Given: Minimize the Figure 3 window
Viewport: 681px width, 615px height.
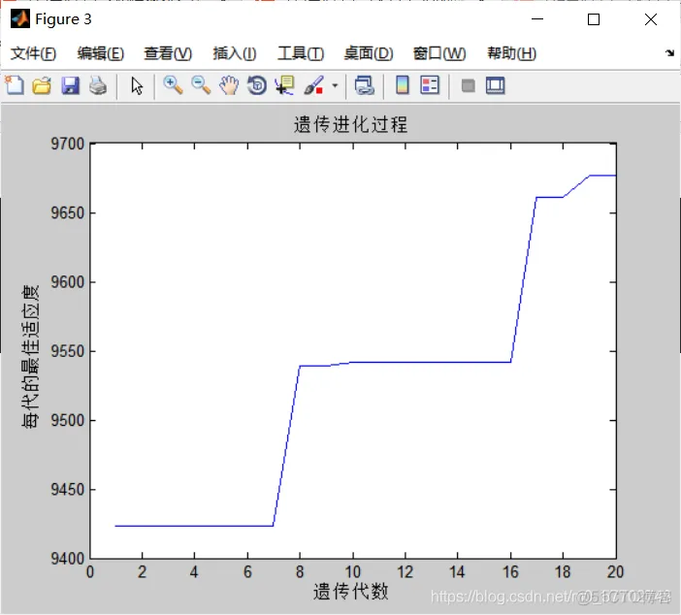Looking at the screenshot, I should tap(537, 19).
